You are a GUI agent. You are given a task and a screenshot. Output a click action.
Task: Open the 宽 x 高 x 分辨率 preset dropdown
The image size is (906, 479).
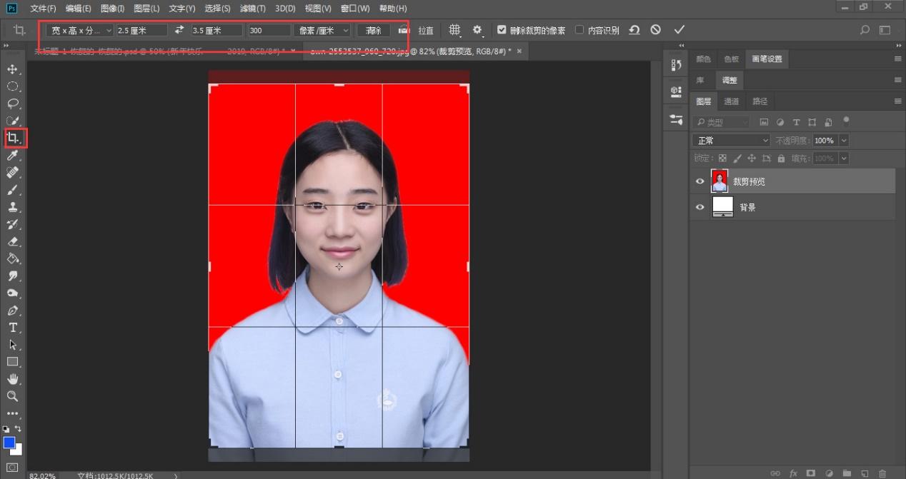click(79, 31)
